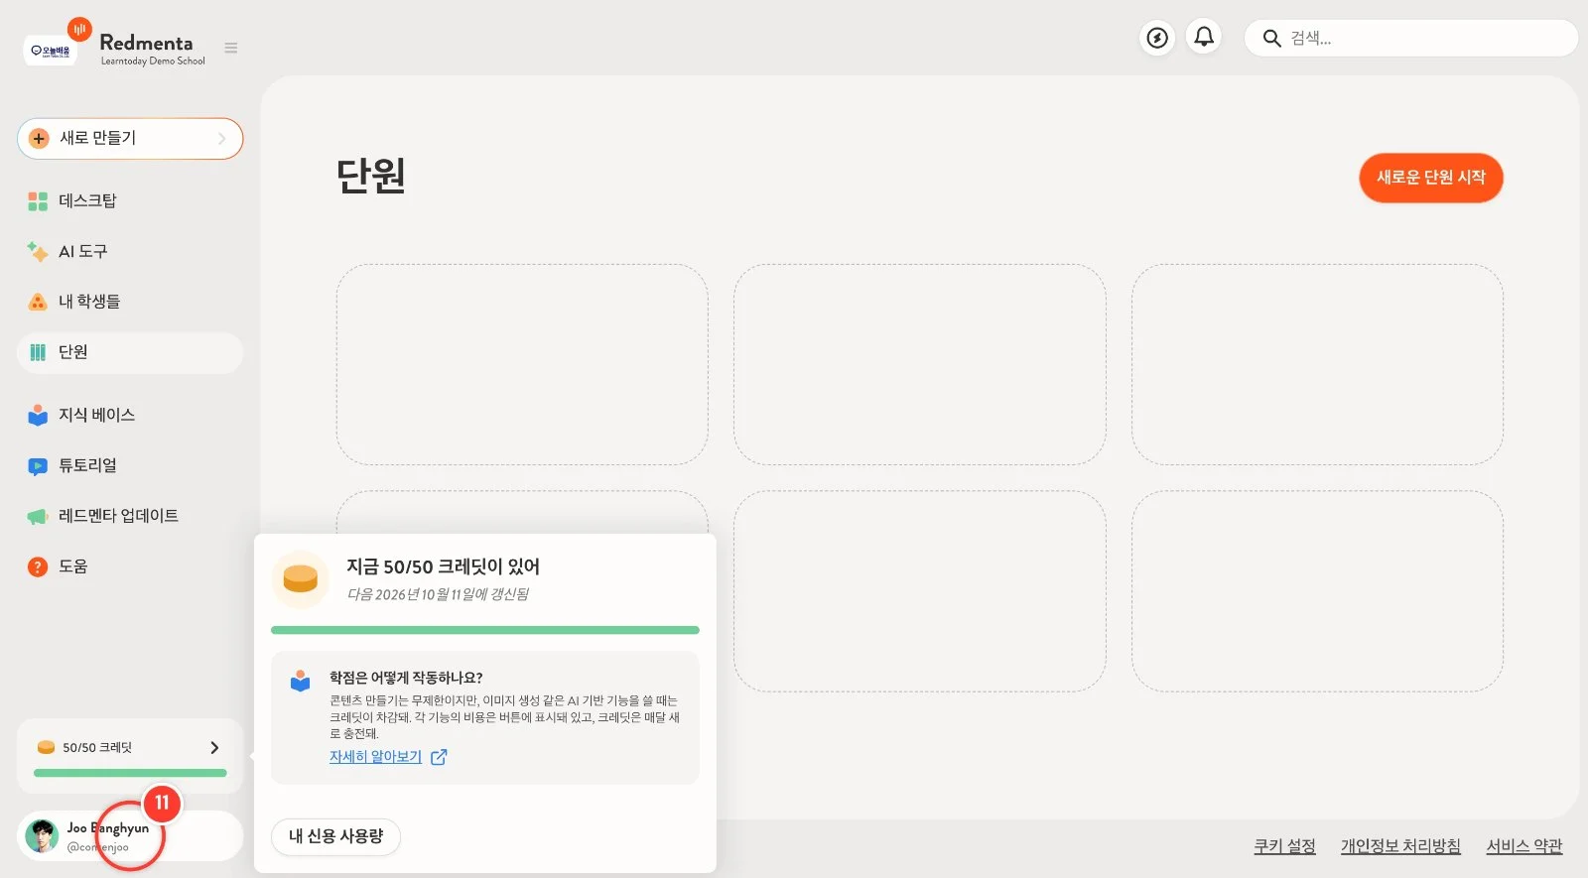Open the AI 도구 menu item
Viewport: 1588px width, 878px height.
tap(130, 251)
